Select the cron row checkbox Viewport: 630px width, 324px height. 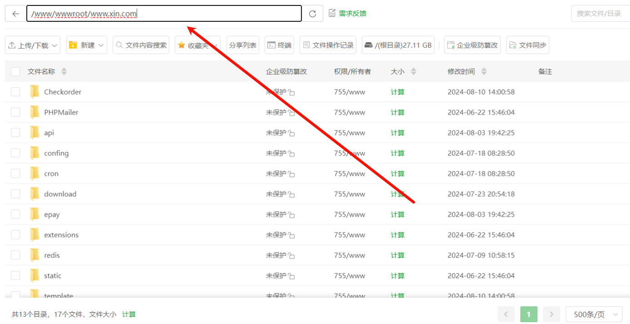point(15,174)
